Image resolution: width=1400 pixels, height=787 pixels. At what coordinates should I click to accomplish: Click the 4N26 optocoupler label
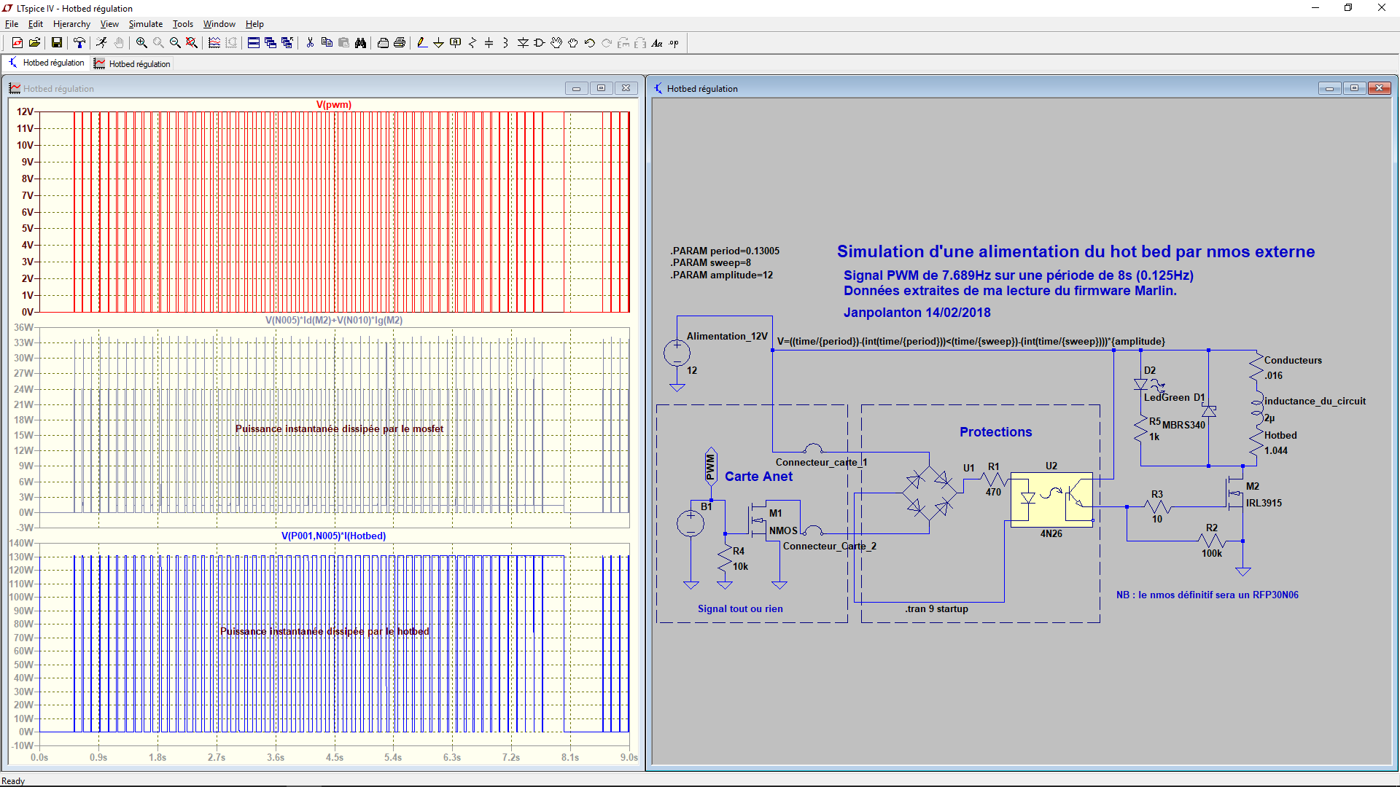coord(1051,534)
